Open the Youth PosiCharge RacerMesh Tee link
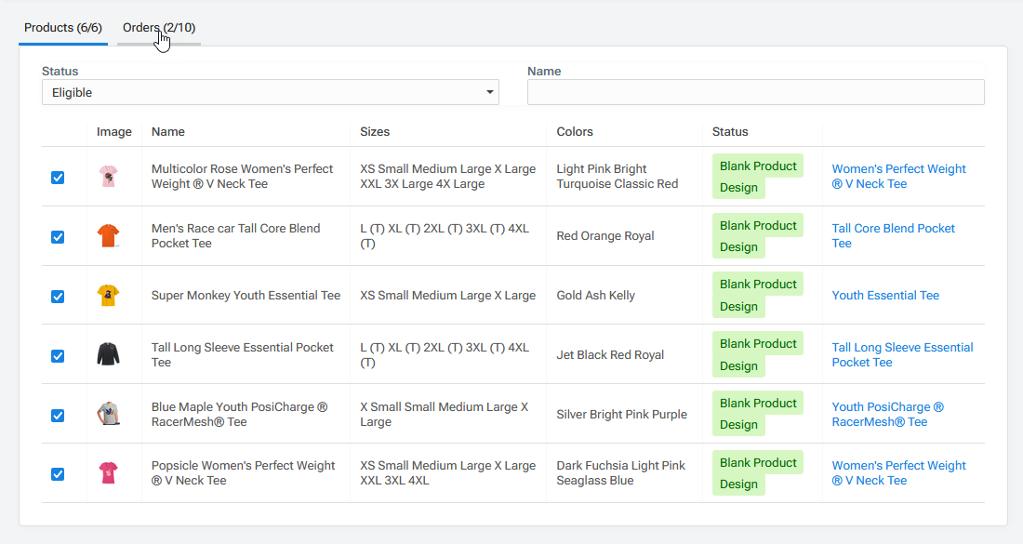The image size is (1023, 544). 887,407
